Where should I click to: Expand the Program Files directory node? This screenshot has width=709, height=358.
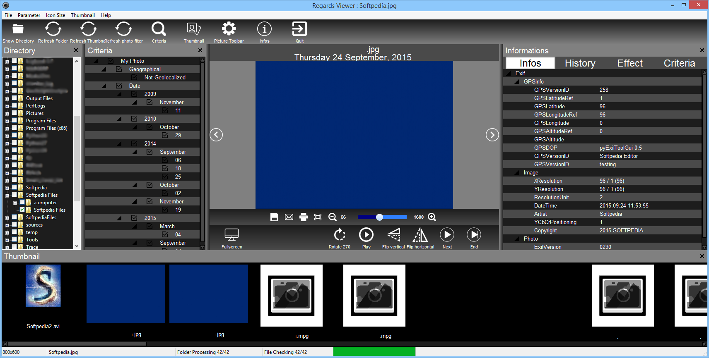click(7, 121)
